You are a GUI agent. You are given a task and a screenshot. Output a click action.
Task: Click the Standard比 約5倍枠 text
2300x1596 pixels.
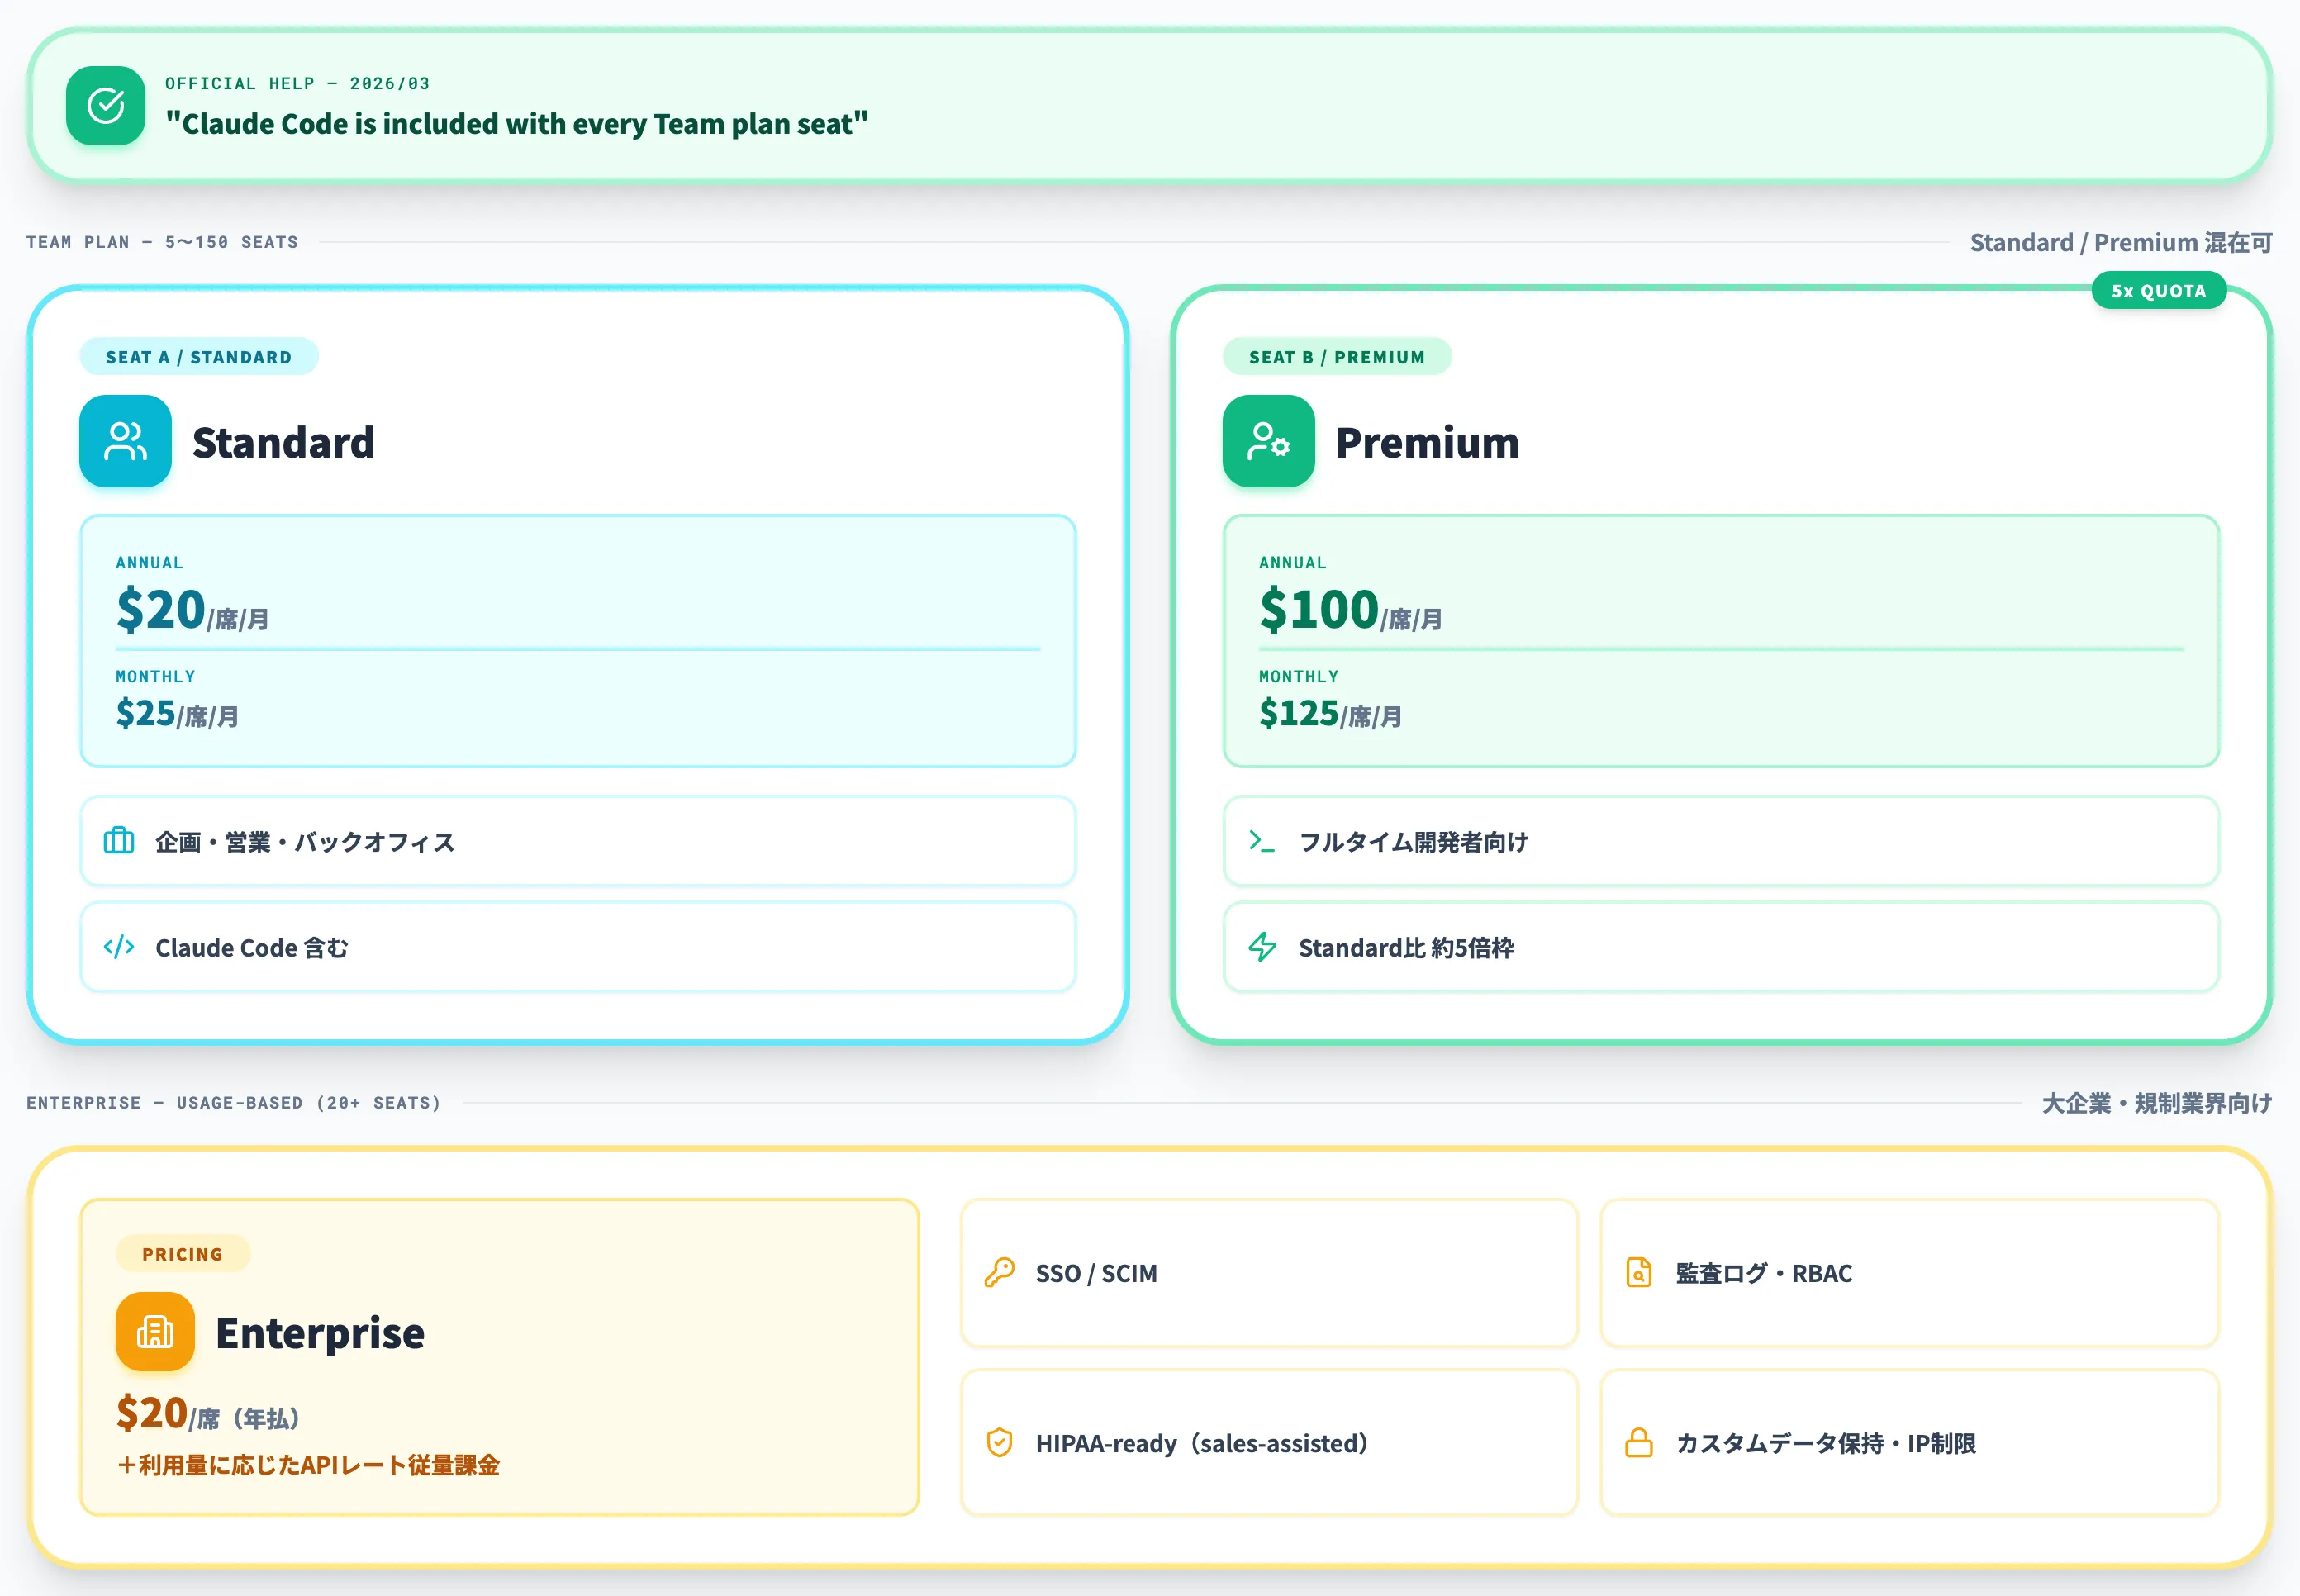click(x=1406, y=948)
